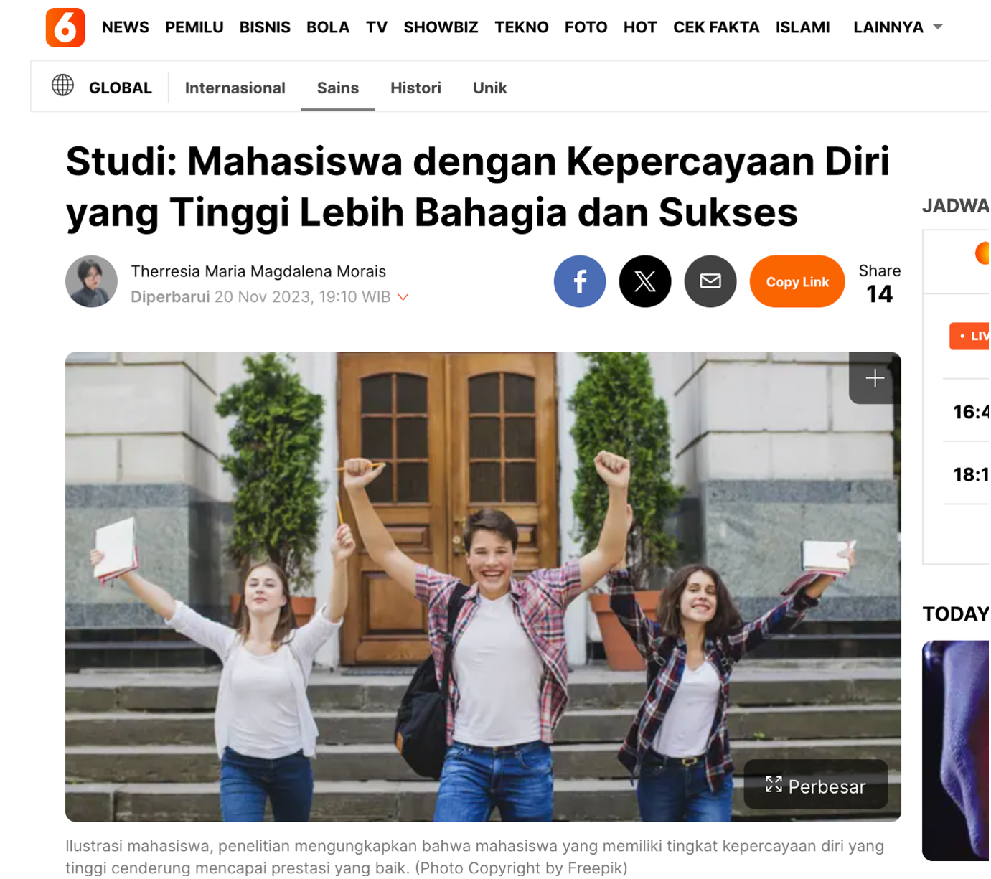
Task: Click the plus icon on article photo
Action: [x=876, y=379]
